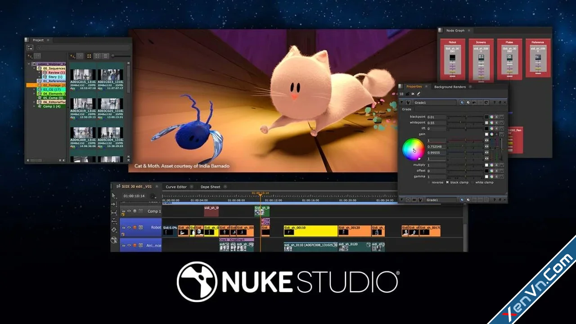Uncheck the black clamp checkbox
The height and width of the screenshot is (324, 576).
[x=447, y=182]
